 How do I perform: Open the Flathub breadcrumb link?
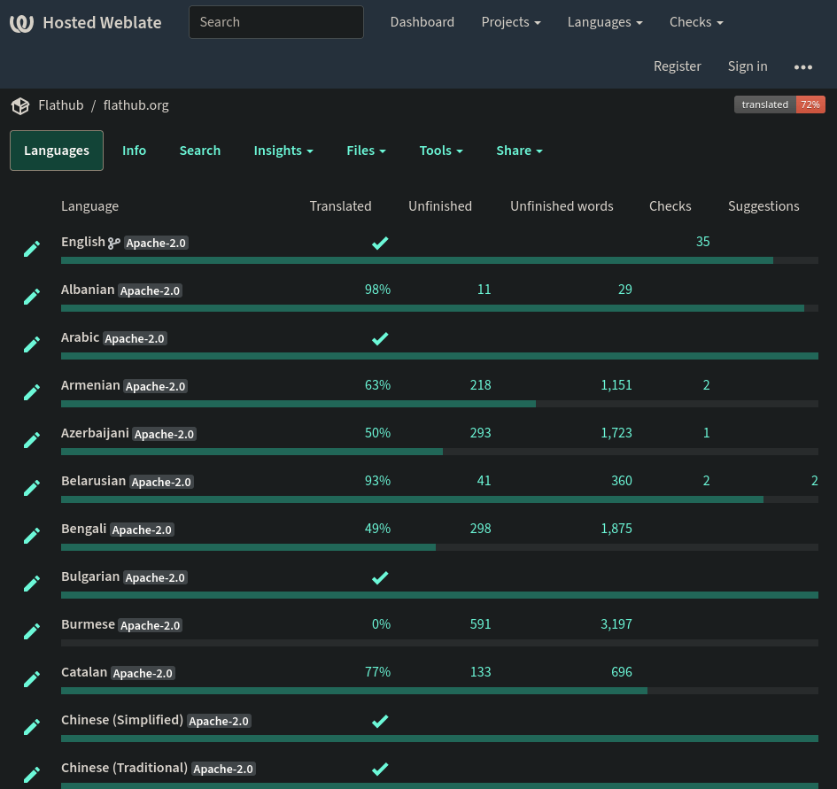(61, 105)
